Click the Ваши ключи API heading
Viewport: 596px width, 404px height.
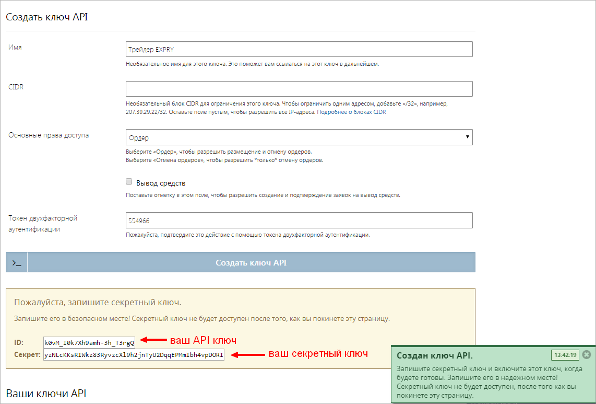click(46, 394)
